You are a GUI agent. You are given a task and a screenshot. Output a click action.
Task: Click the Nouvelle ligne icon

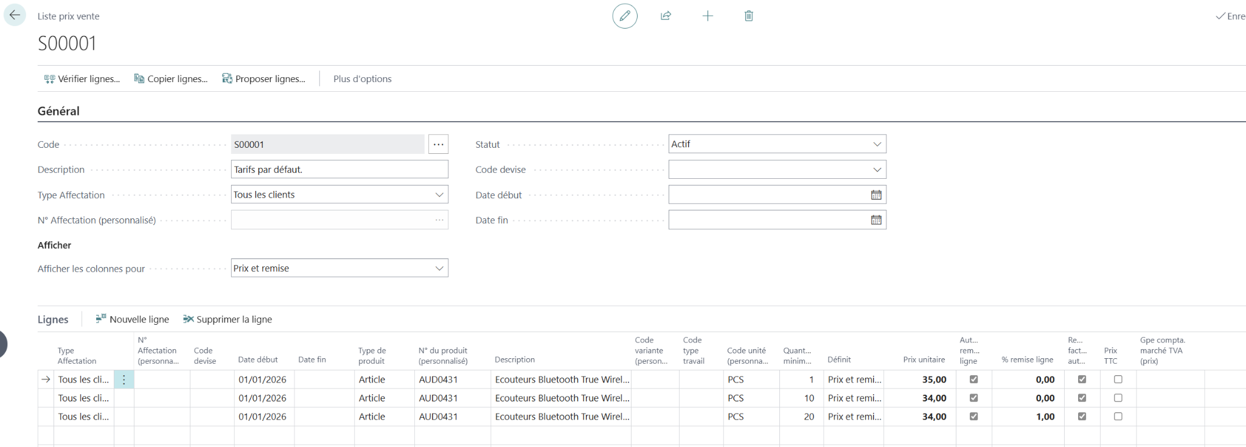pos(101,319)
